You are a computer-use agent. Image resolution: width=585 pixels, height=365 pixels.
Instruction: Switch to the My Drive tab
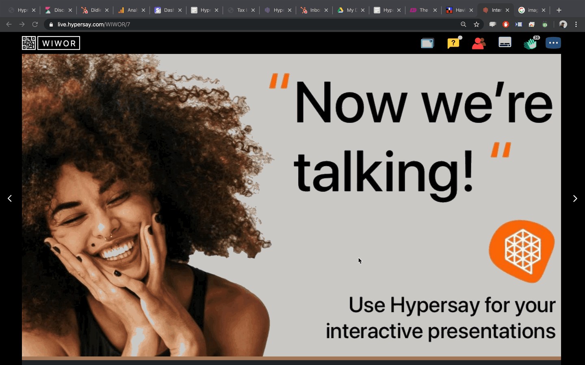pos(350,10)
